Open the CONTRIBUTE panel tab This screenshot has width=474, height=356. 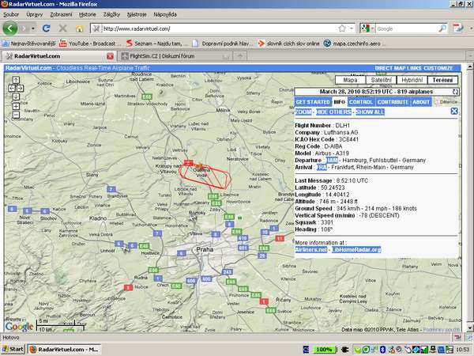click(x=393, y=102)
